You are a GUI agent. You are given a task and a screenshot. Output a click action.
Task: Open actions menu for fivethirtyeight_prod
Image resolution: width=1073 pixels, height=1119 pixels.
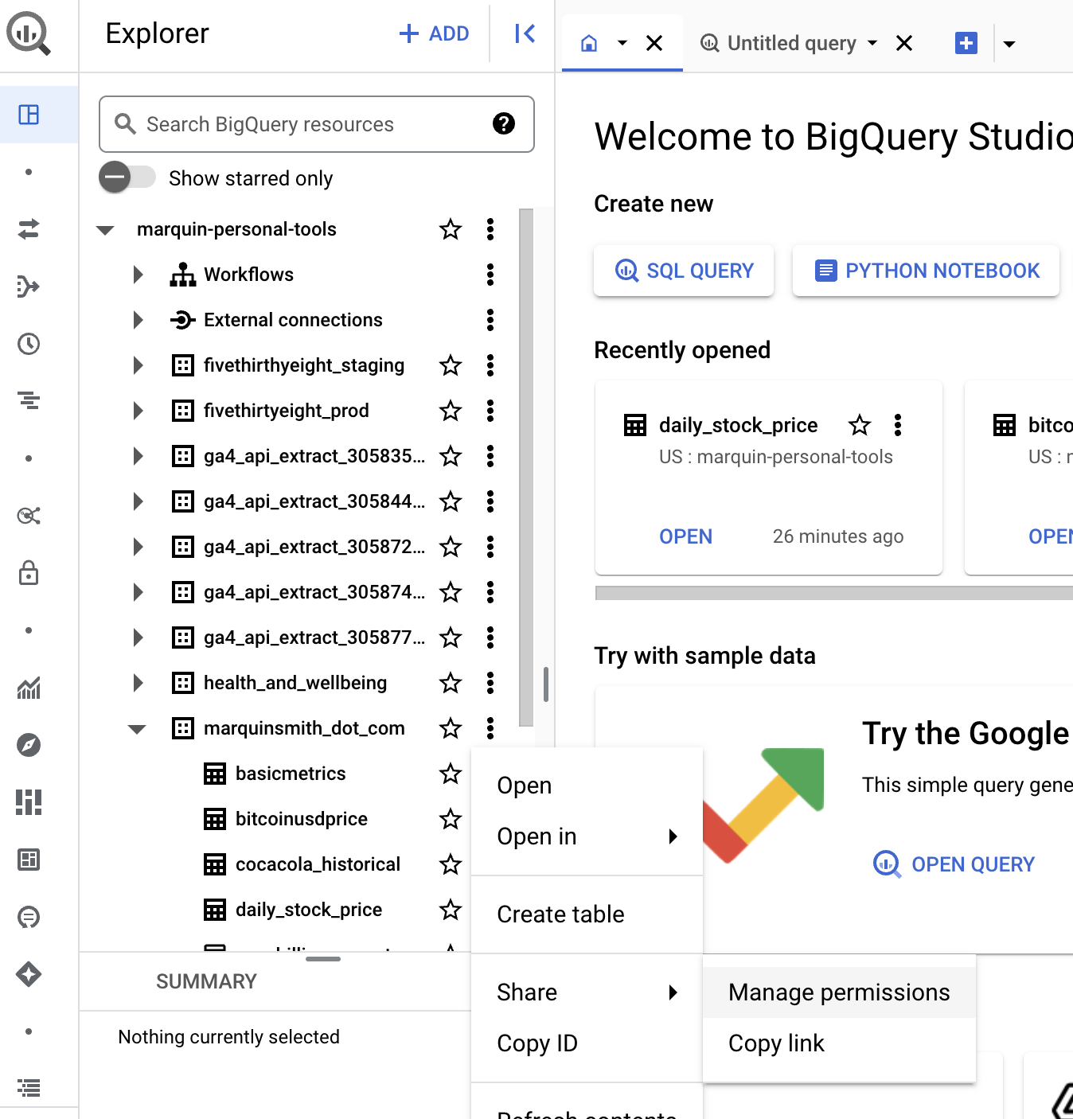(490, 411)
